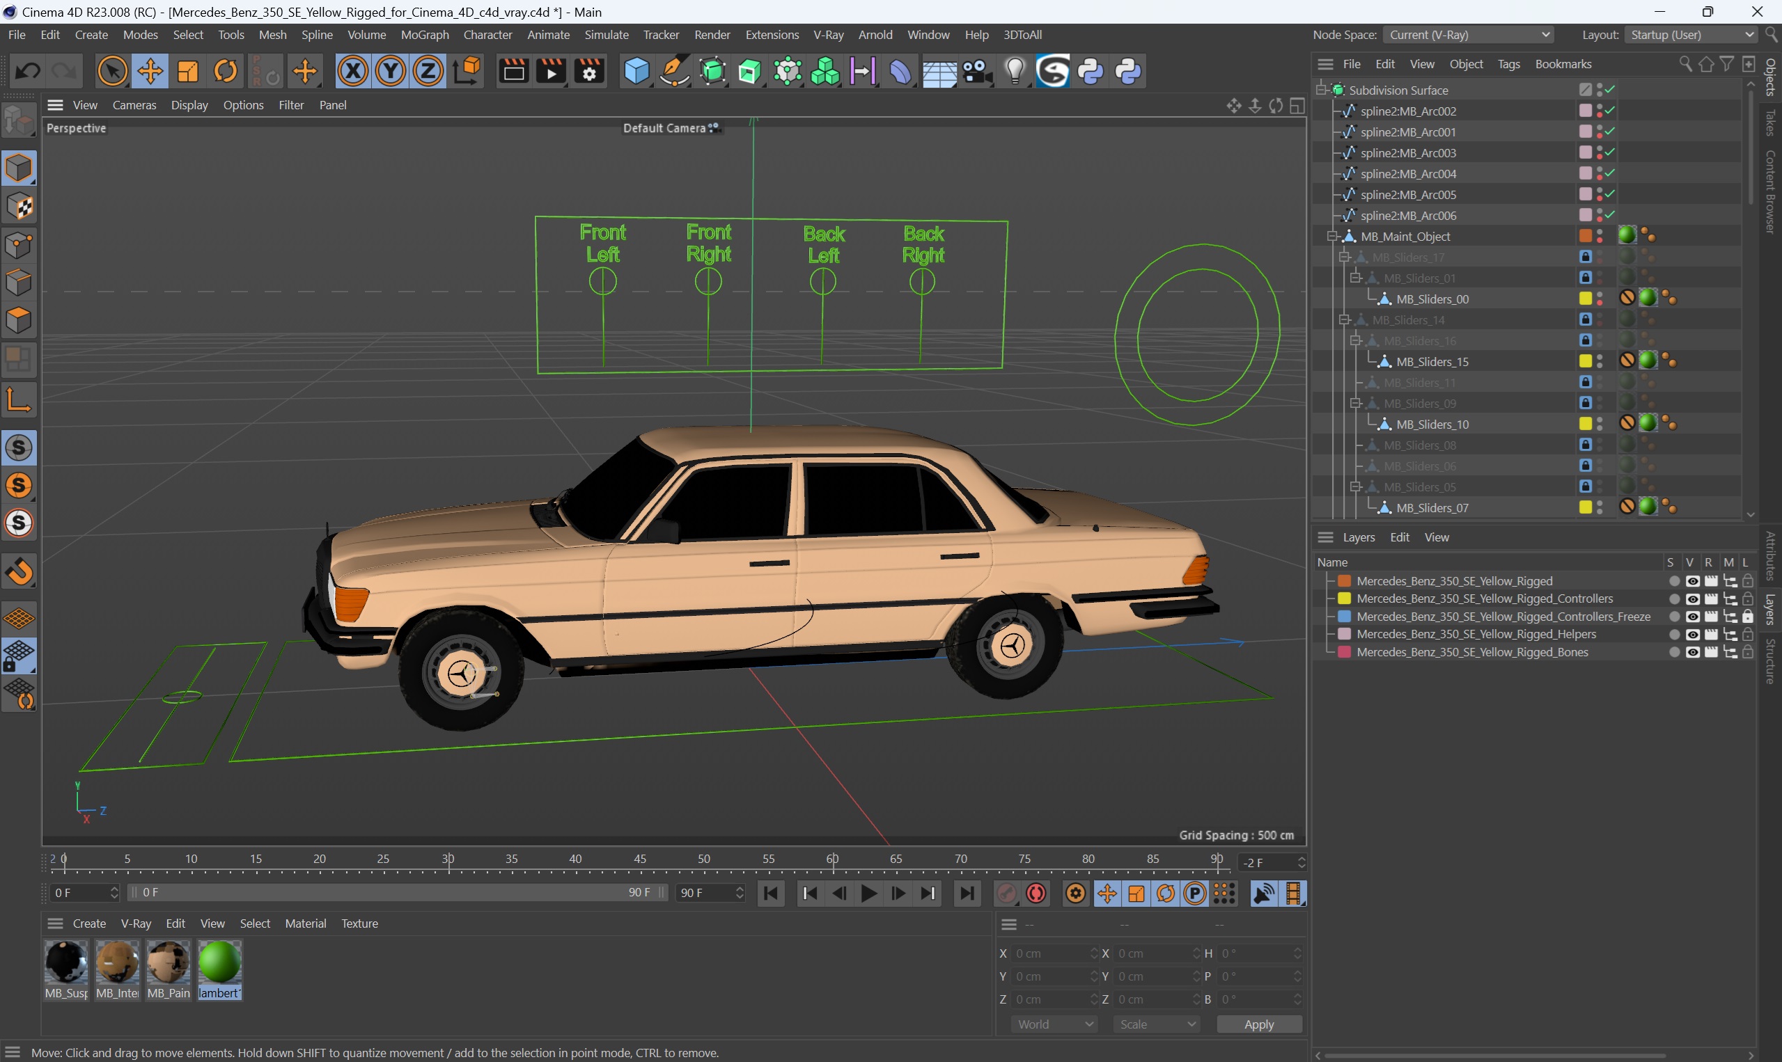The height and width of the screenshot is (1062, 1782).
Task: Toggle Y axis lock
Action: [x=391, y=71]
